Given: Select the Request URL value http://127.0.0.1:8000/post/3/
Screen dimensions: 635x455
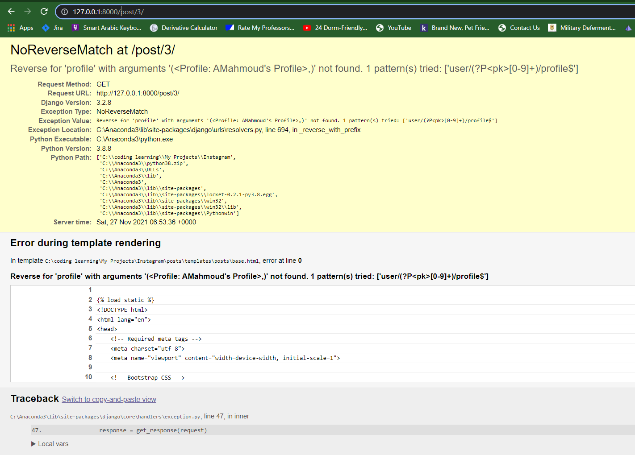Looking at the screenshot, I should (138, 93).
